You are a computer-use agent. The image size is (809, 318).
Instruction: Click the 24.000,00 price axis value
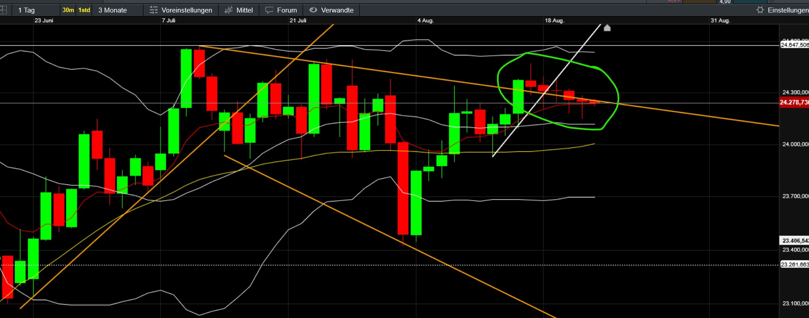coord(795,144)
